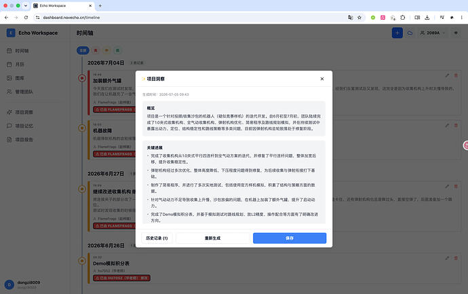This screenshot has width=468, height=294.
Task: Click the Demo模拟积分表 entry title
Action: 111,263
